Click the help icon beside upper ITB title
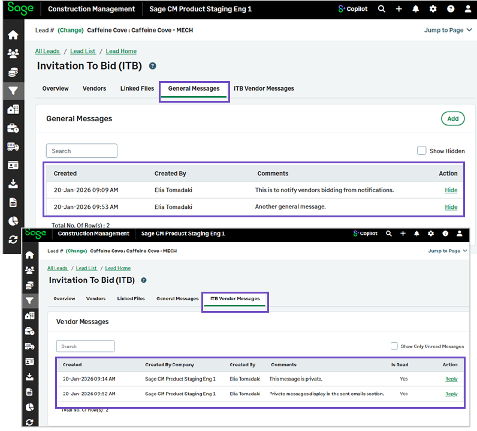This screenshot has height=431, width=477. [x=153, y=66]
